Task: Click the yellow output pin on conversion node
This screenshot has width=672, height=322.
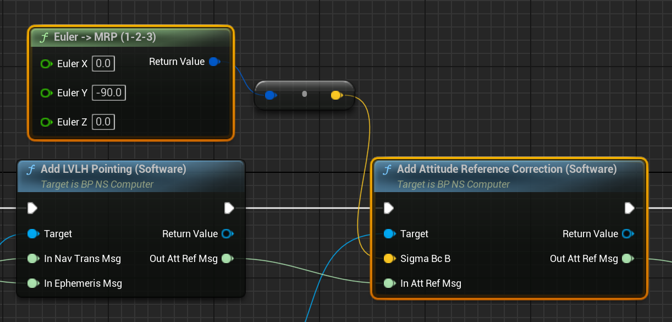Action: 336,95
